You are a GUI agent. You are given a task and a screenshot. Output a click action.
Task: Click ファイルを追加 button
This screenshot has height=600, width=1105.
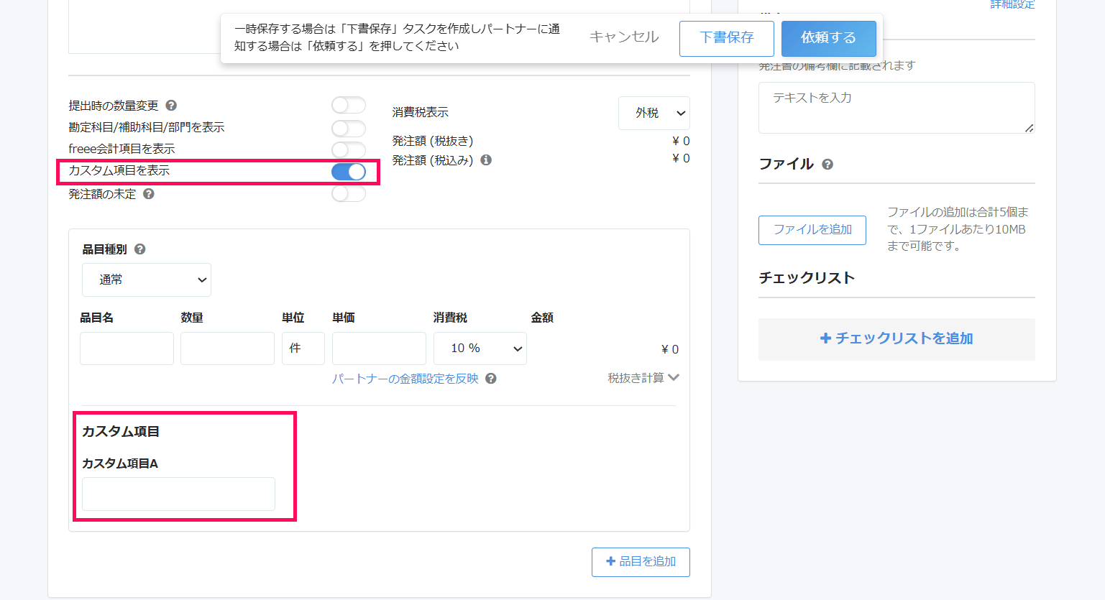(x=812, y=230)
